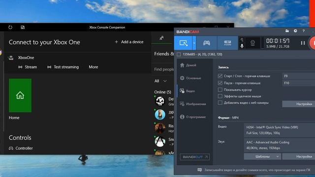Open the Видео sidebar tab
Image resolution: width=315 pixels, height=177 pixels.
click(x=188, y=91)
